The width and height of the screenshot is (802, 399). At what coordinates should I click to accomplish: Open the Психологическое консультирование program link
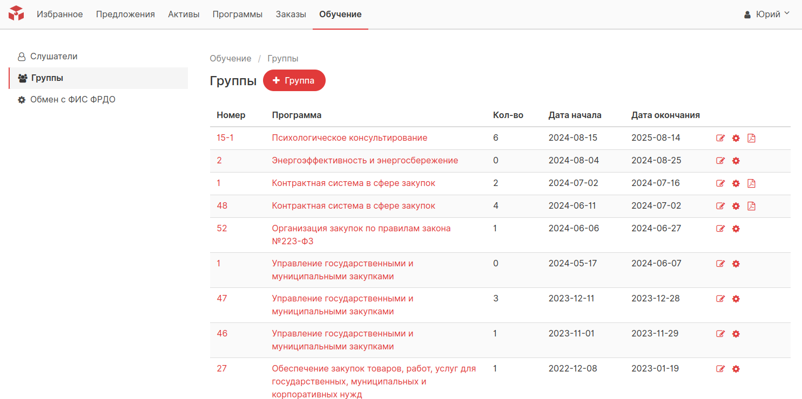pyautogui.click(x=349, y=138)
